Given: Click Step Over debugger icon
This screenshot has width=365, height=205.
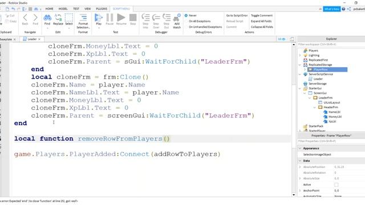Looking at the screenshot, I should (156, 18).
